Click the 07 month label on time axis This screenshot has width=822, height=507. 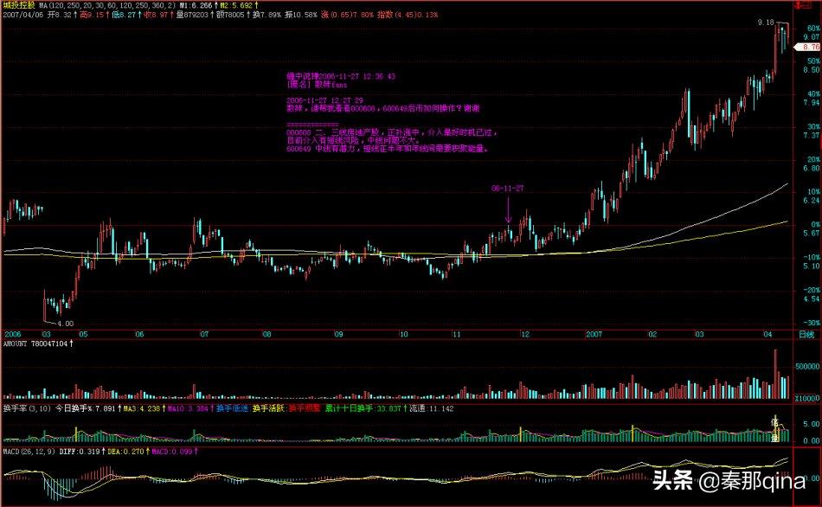point(204,335)
